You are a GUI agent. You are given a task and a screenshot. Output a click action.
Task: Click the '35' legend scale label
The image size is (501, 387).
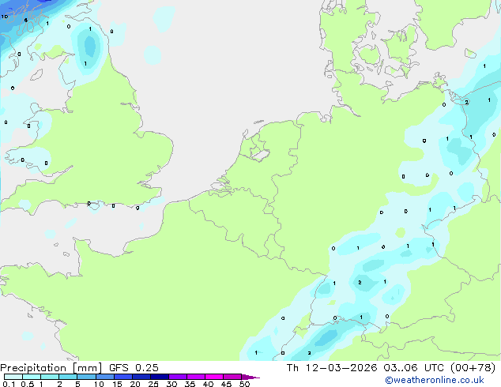(x=190, y=384)
